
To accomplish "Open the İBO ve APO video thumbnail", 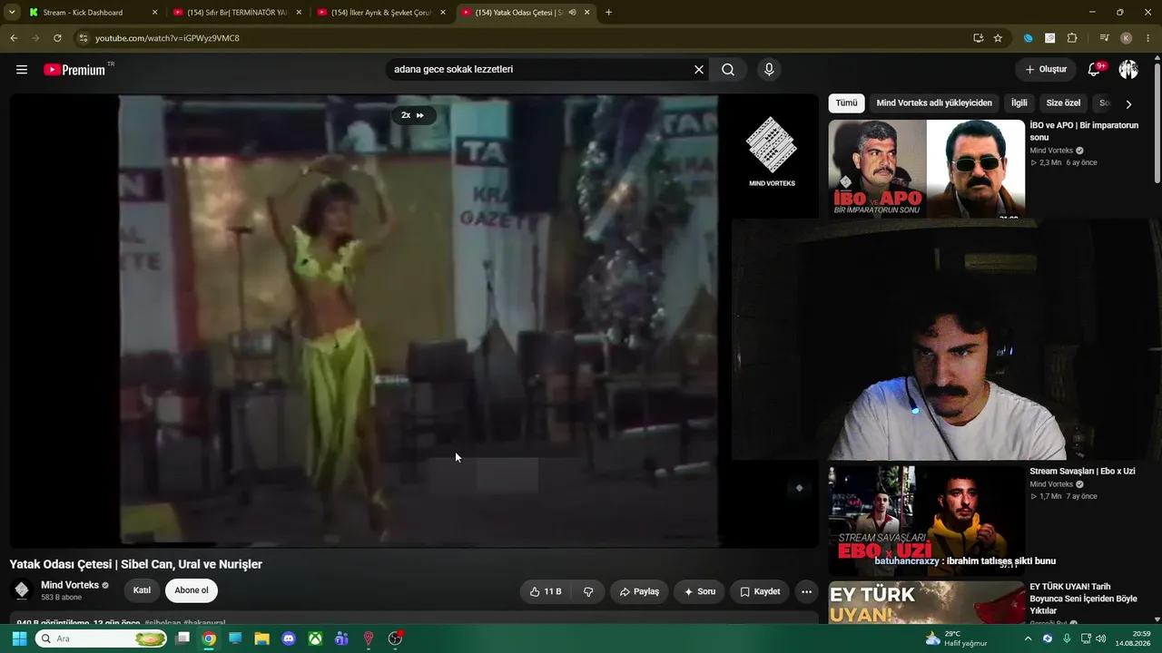I will 926,169.
